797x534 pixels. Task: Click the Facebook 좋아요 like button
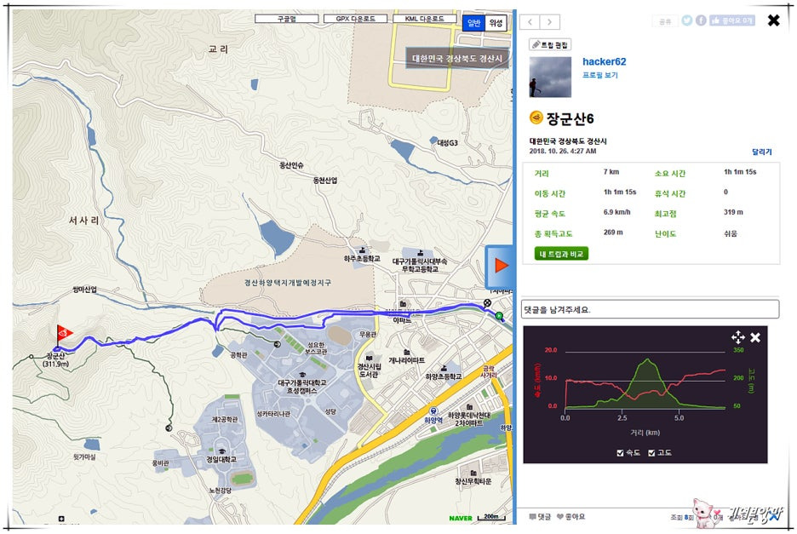click(x=732, y=20)
